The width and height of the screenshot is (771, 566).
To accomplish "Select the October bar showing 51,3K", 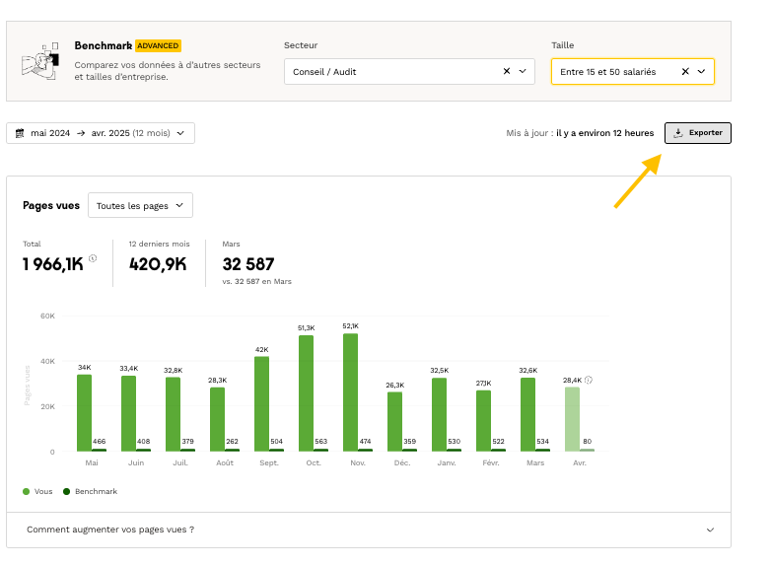I will (x=306, y=393).
